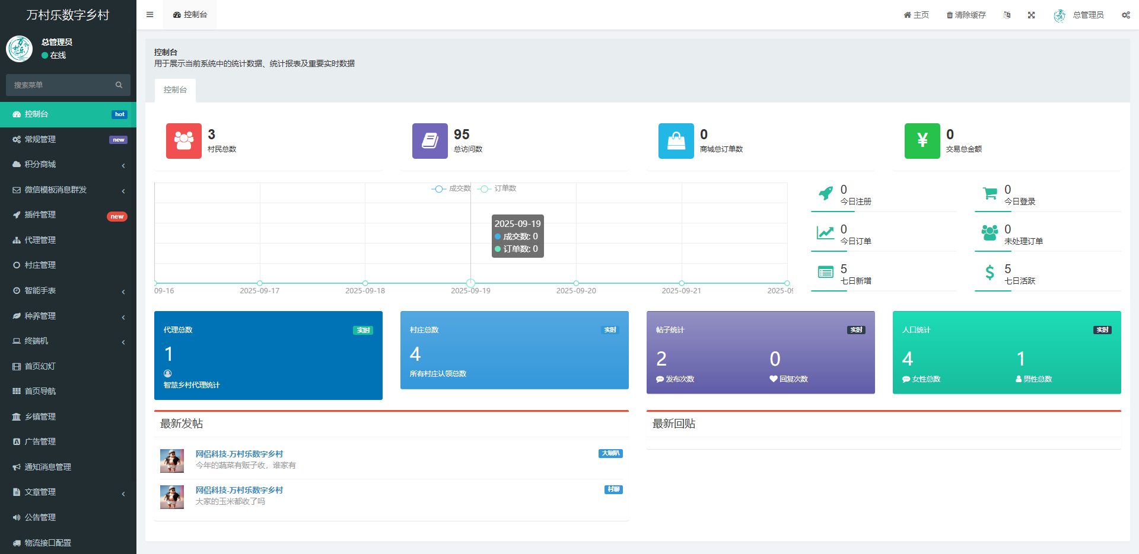The image size is (1139, 554).
Task: Open the settings gears icon at top right
Action: pos(1125,15)
